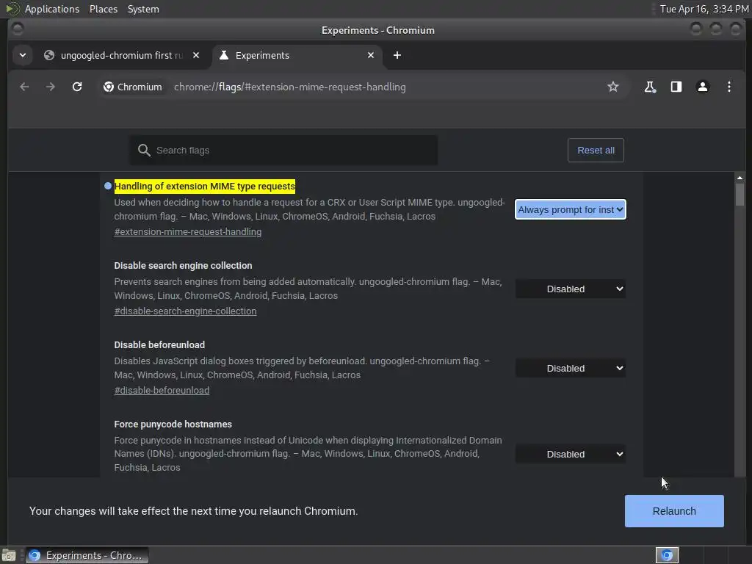Open the Chromium three-dot menu
This screenshot has height=564, width=752.
(x=729, y=87)
